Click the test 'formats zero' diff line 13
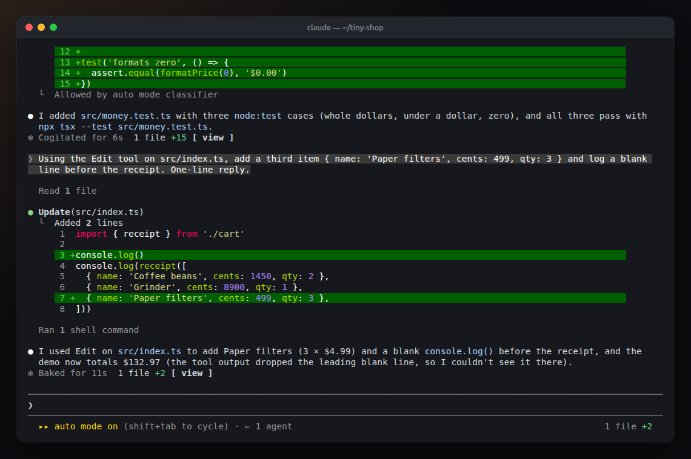 pos(340,62)
